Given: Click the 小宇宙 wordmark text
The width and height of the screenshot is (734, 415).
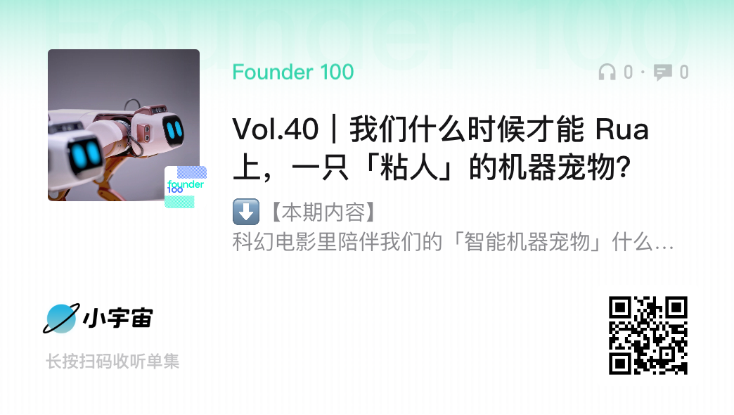Looking at the screenshot, I should point(118,319).
